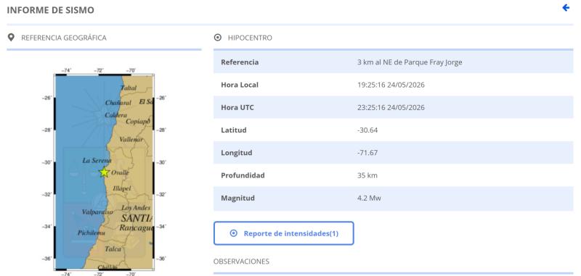Click the Profundidad row label
The image size is (581, 276).
click(x=243, y=175)
